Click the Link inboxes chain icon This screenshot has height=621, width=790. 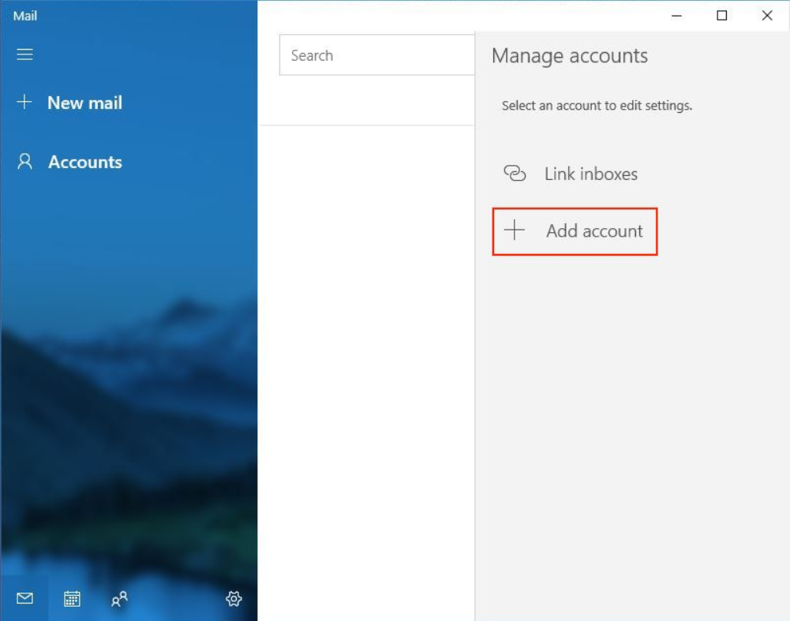click(515, 174)
